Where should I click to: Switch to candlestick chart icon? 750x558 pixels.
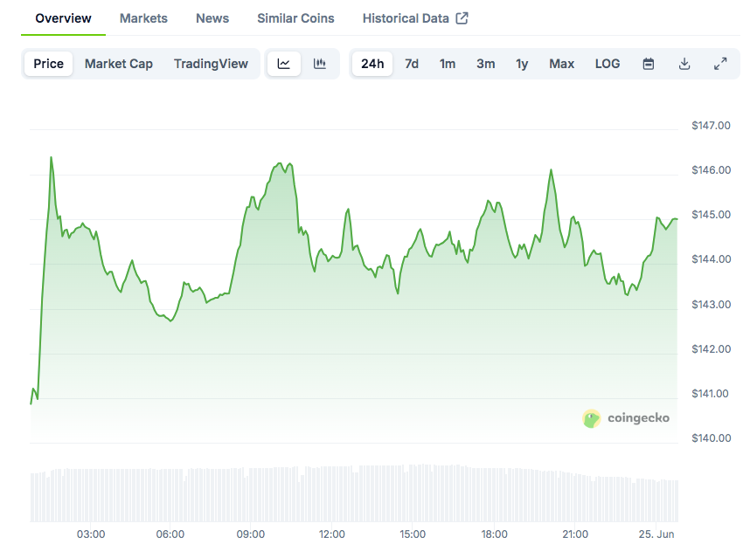pos(320,64)
